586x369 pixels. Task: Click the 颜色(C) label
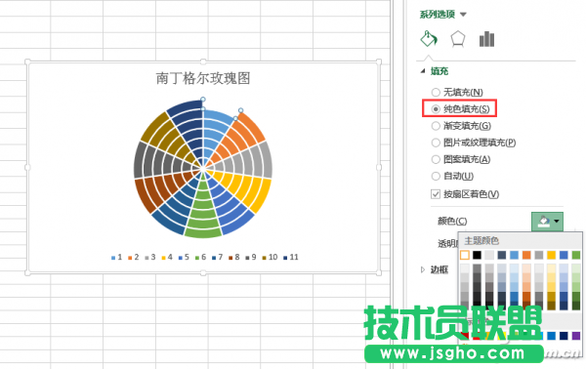pos(452,221)
